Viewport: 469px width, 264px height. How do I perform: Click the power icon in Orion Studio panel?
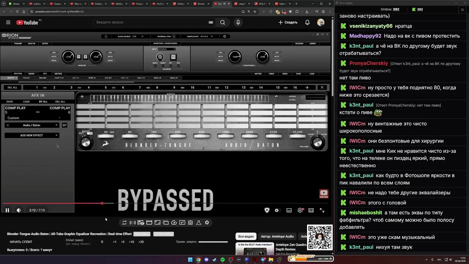[x=106, y=36]
